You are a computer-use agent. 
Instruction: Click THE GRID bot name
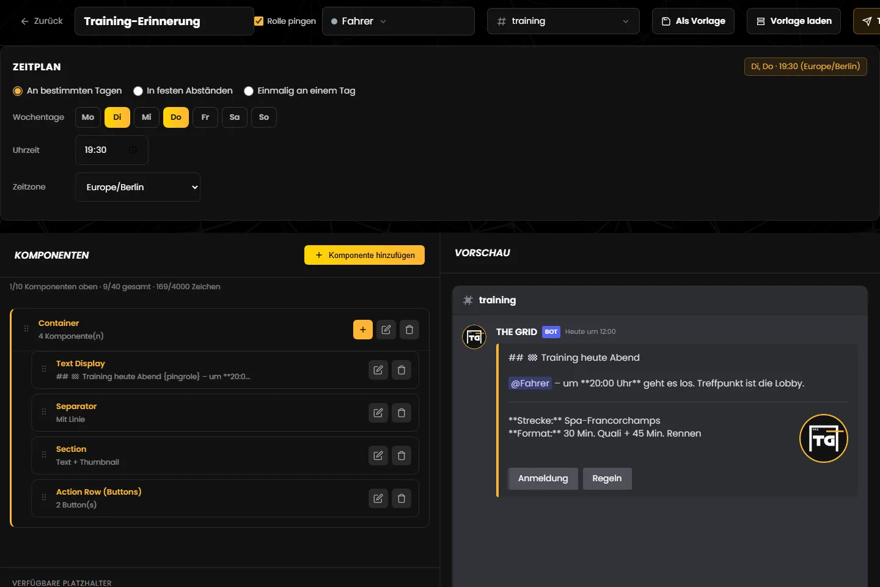pos(516,331)
